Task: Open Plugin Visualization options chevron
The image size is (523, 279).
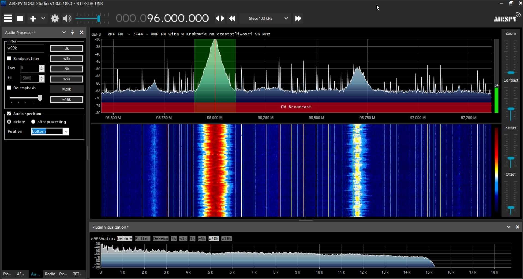Action: [x=509, y=227]
